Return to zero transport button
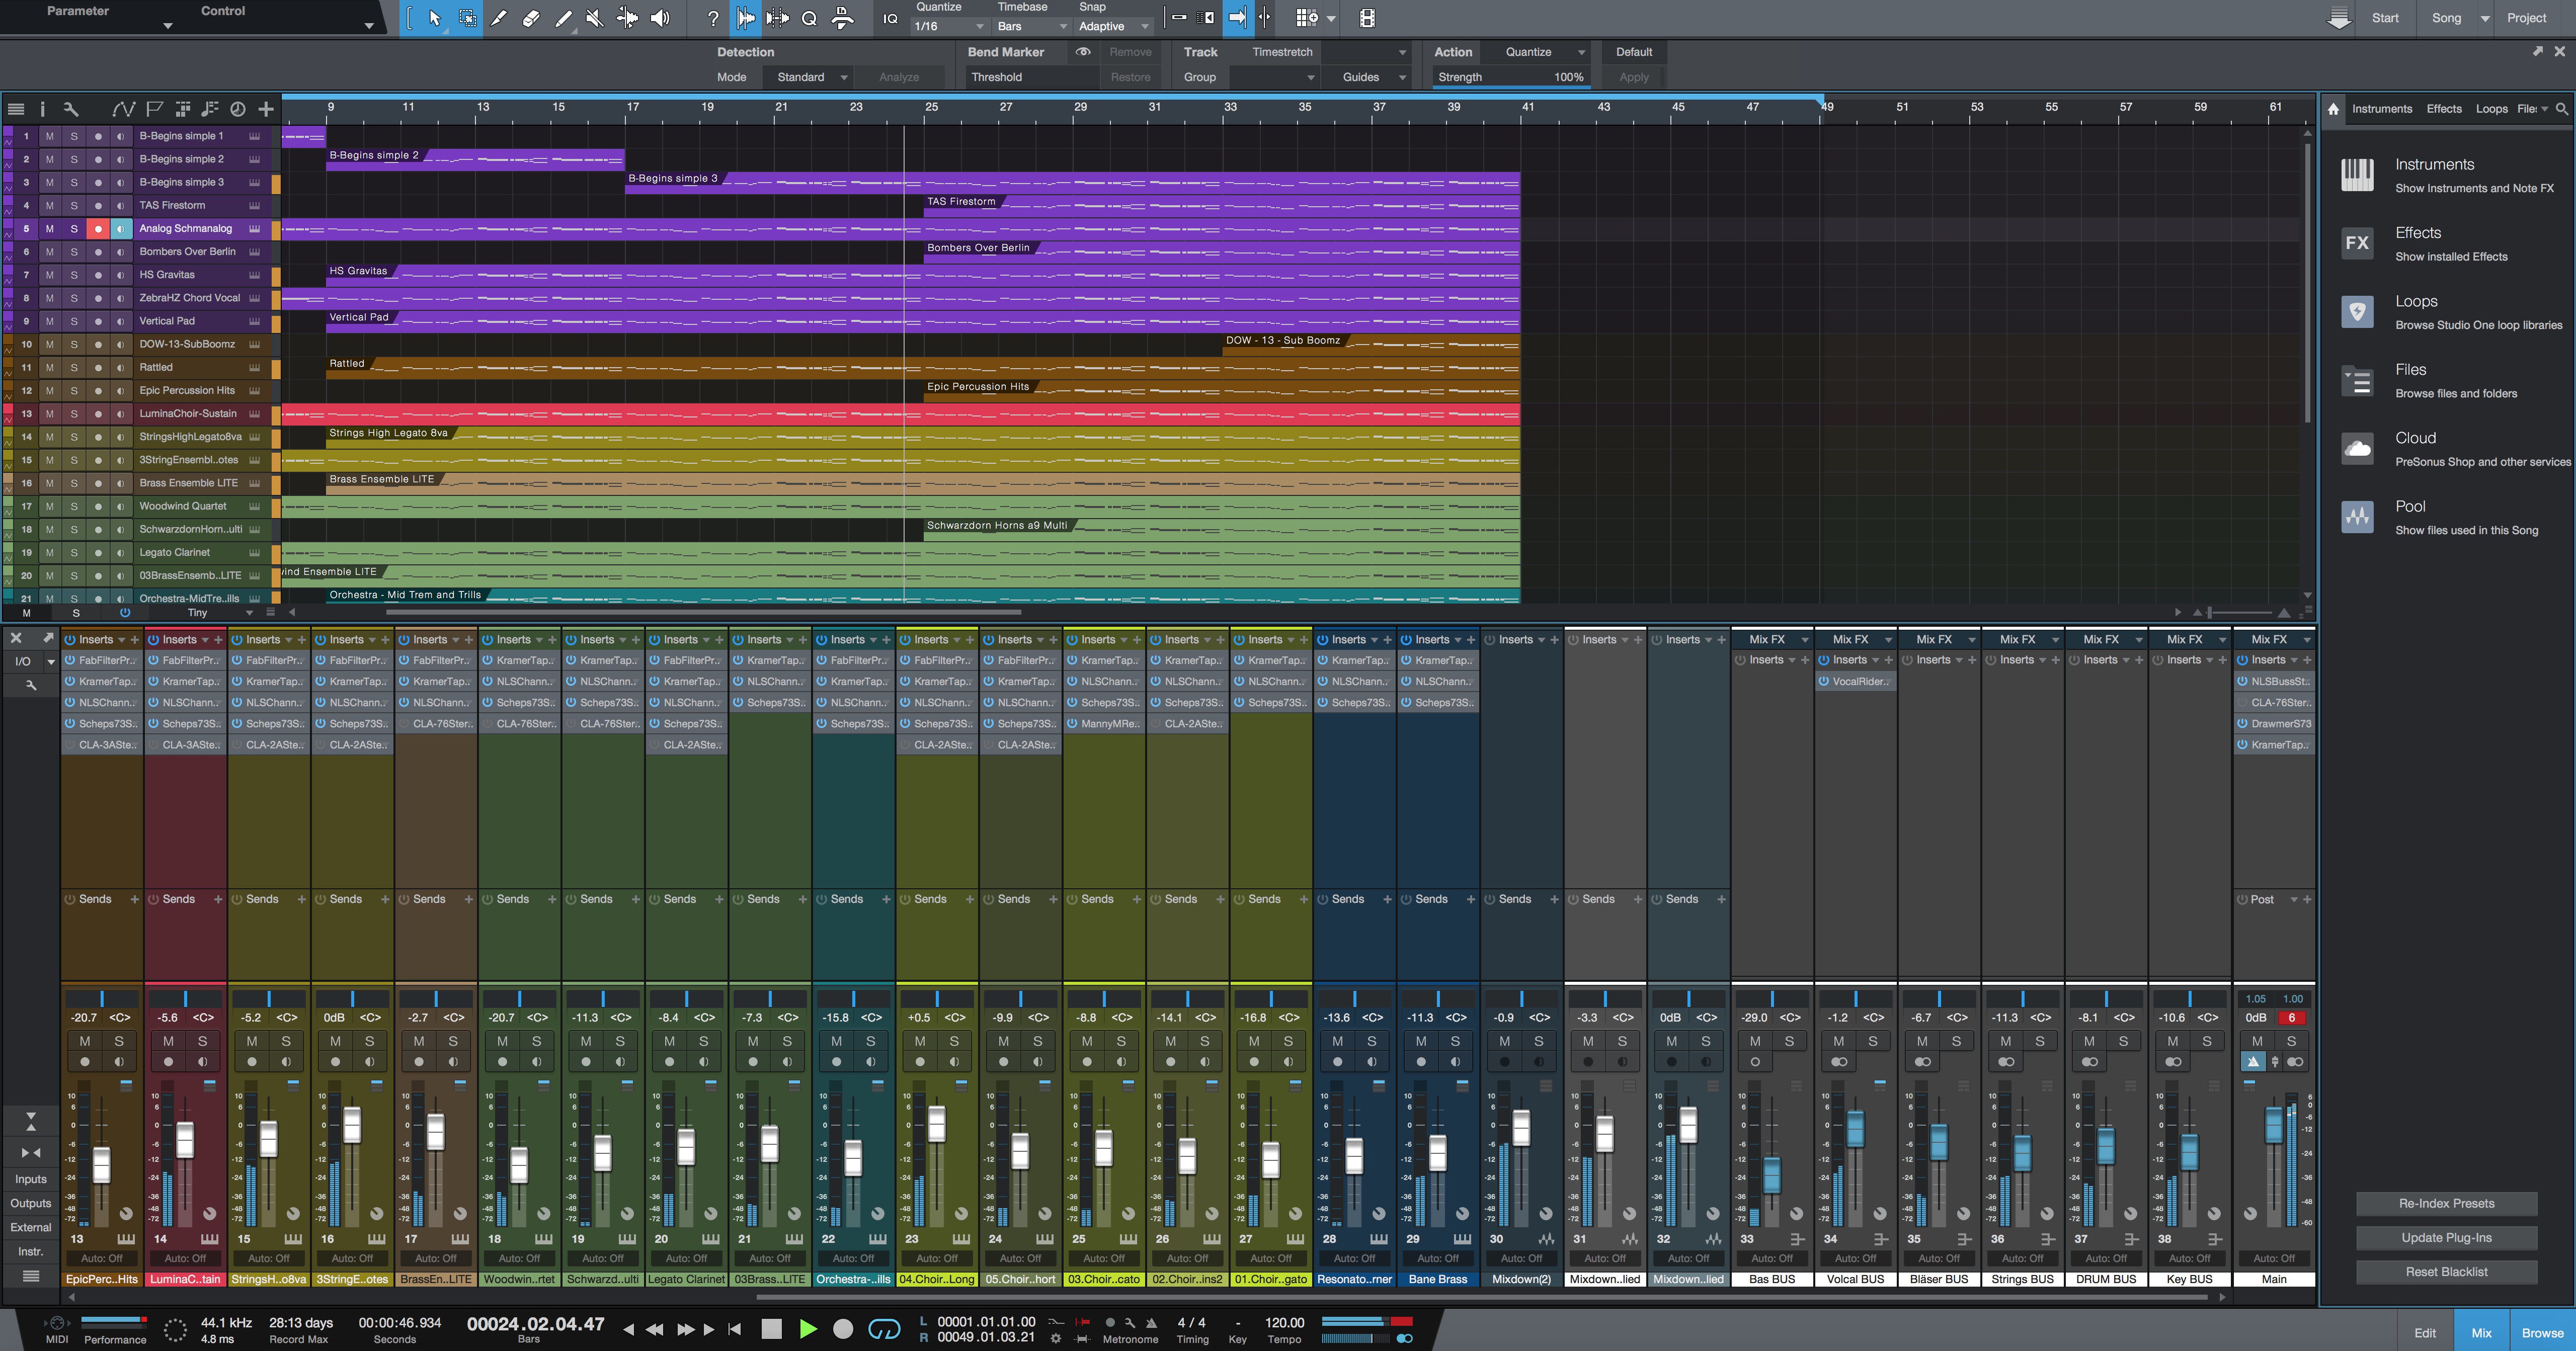Image resolution: width=2576 pixels, height=1351 pixels. coord(735,1329)
